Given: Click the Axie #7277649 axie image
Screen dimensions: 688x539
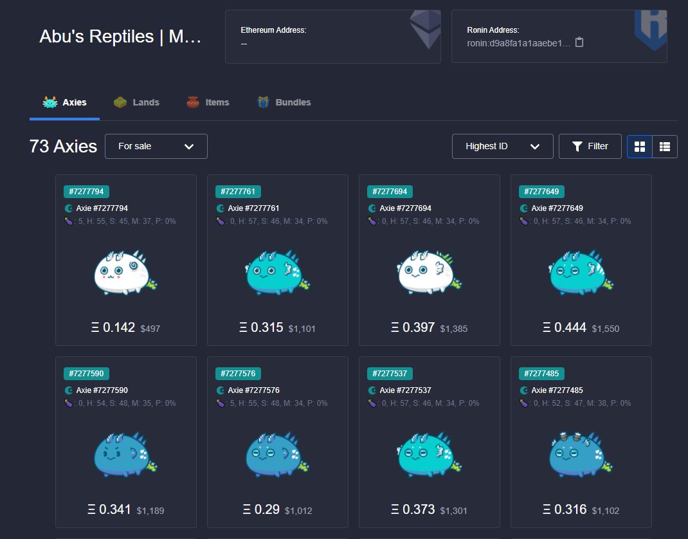Looking at the screenshot, I should point(581,272).
